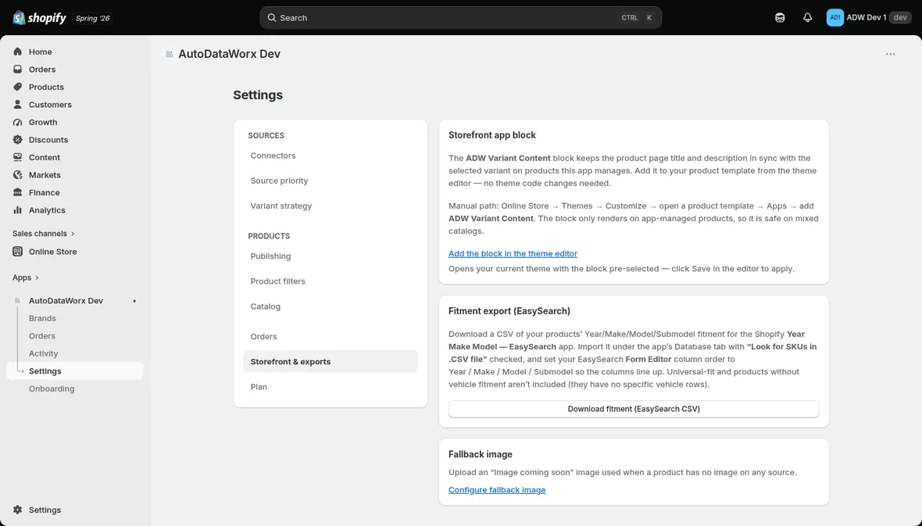The image size is (922, 526).
Task: Open the ADW Dev 1 account menu
Action: coord(869,18)
